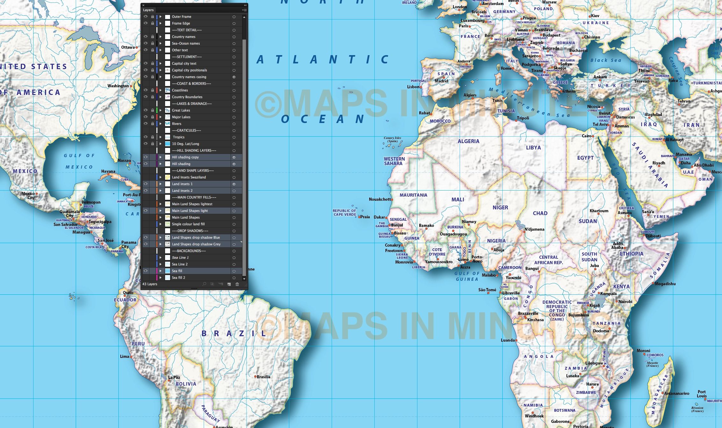Expand the Other text layer
The width and height of the screenshot is (722, 428).
pyautogui.click(x=161, y=50)
